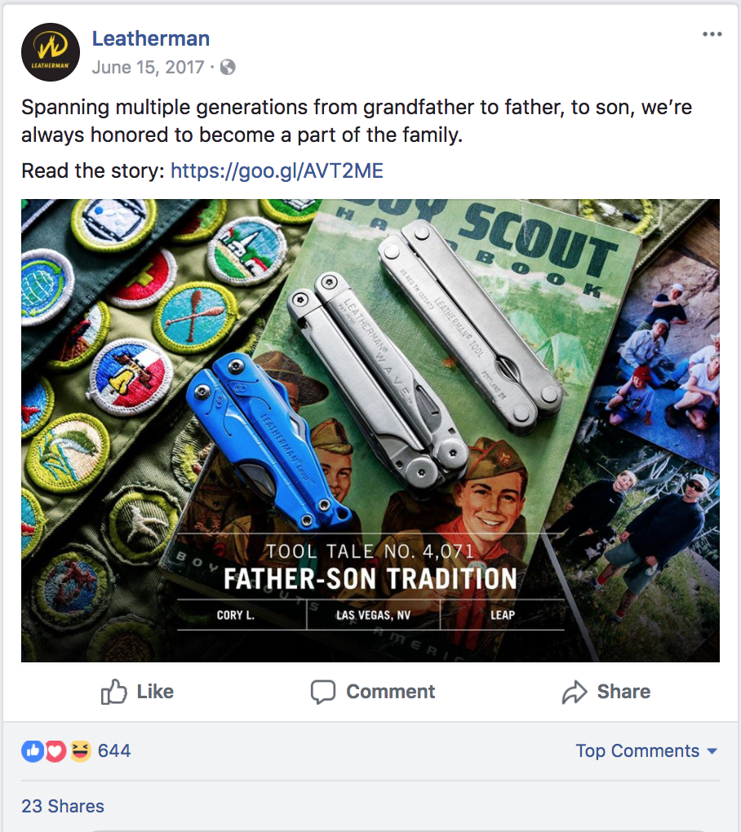Open the goo.gl/AVT2ME story link
The height and width of the screenshot is (832, 741).
pos(277,170)
